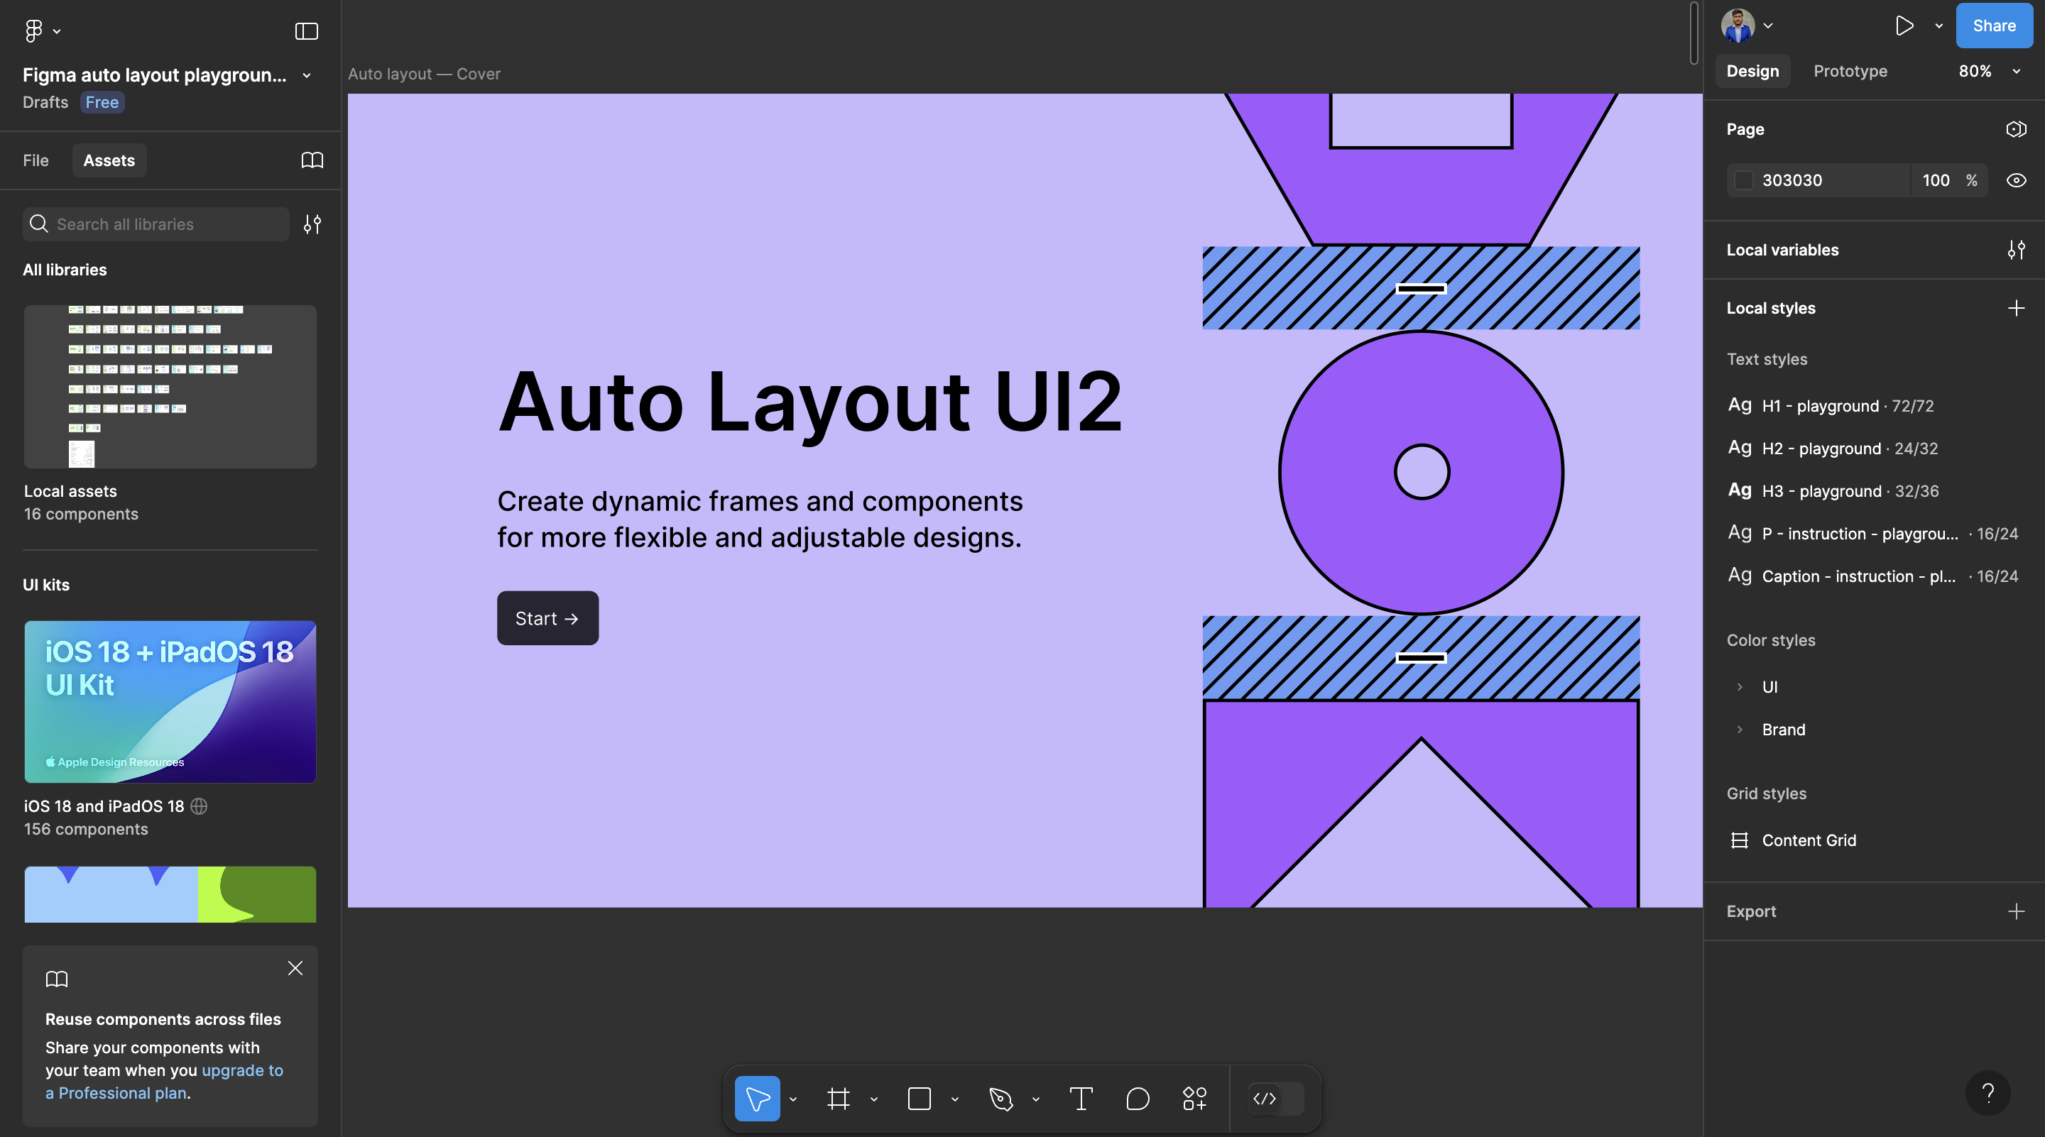This screenshot has width=2045, height=1137.
Task: Click the Content Grid style icon
Action: click(x=1740, y=840)
